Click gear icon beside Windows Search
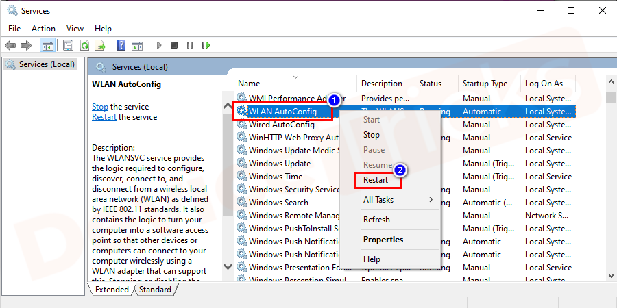The width and height of the screenshot is (617, 308). [x=241, y=202]
